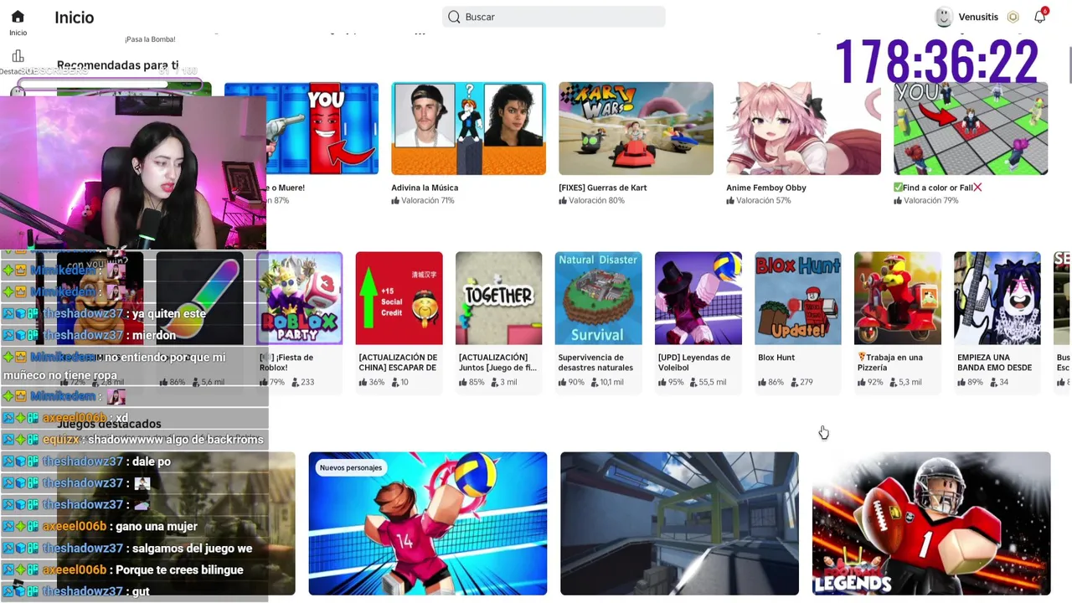Click the Find a color or Fall title
The image size is (1072, 603).
(937, 188)
